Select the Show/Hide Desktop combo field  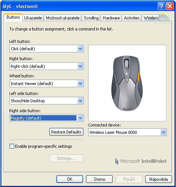coord(46,101)
